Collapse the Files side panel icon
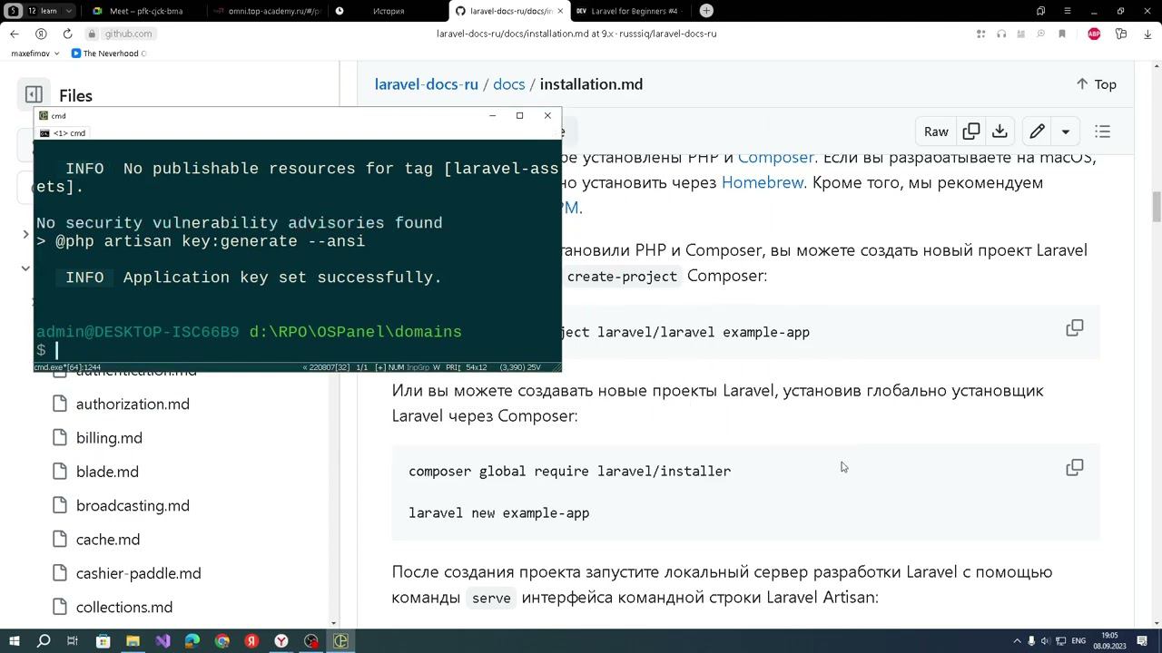The height and width of the screenshot is (653, 1162). pyautogui.click(x=34, y=95)
